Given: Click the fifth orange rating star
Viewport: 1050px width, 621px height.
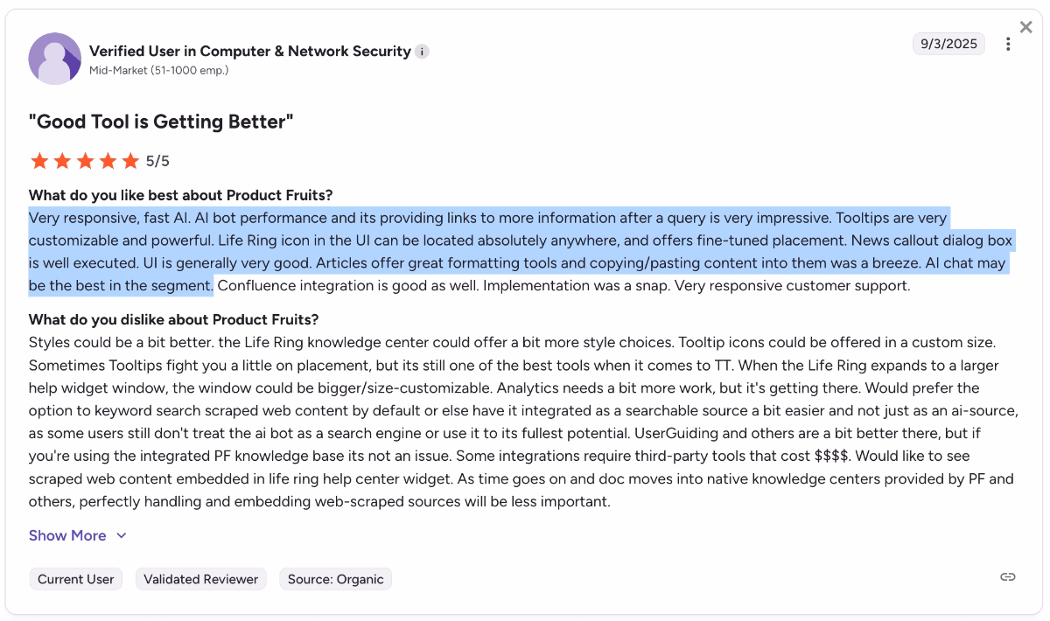Looking at the screenshot, I should 131,160.
